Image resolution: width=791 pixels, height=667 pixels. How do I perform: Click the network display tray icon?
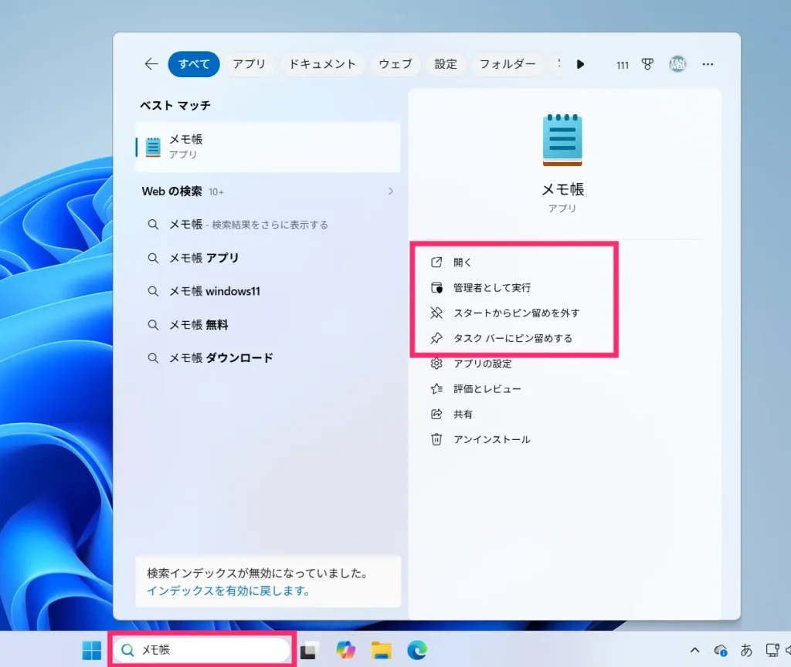coord(772,650)
